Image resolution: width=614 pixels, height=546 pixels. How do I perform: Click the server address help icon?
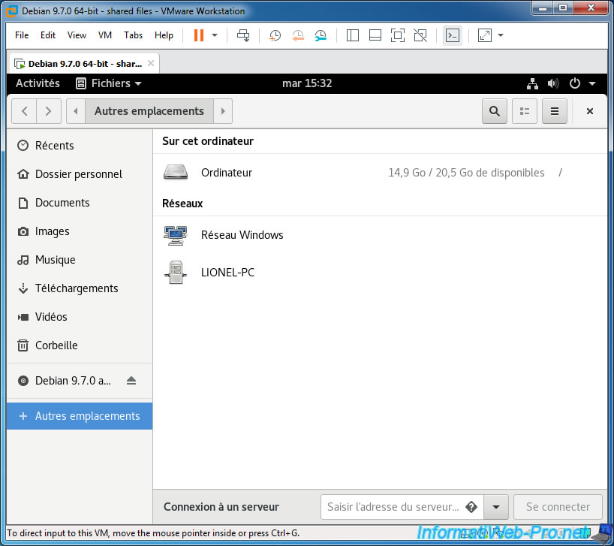click(x=471, y=507)
